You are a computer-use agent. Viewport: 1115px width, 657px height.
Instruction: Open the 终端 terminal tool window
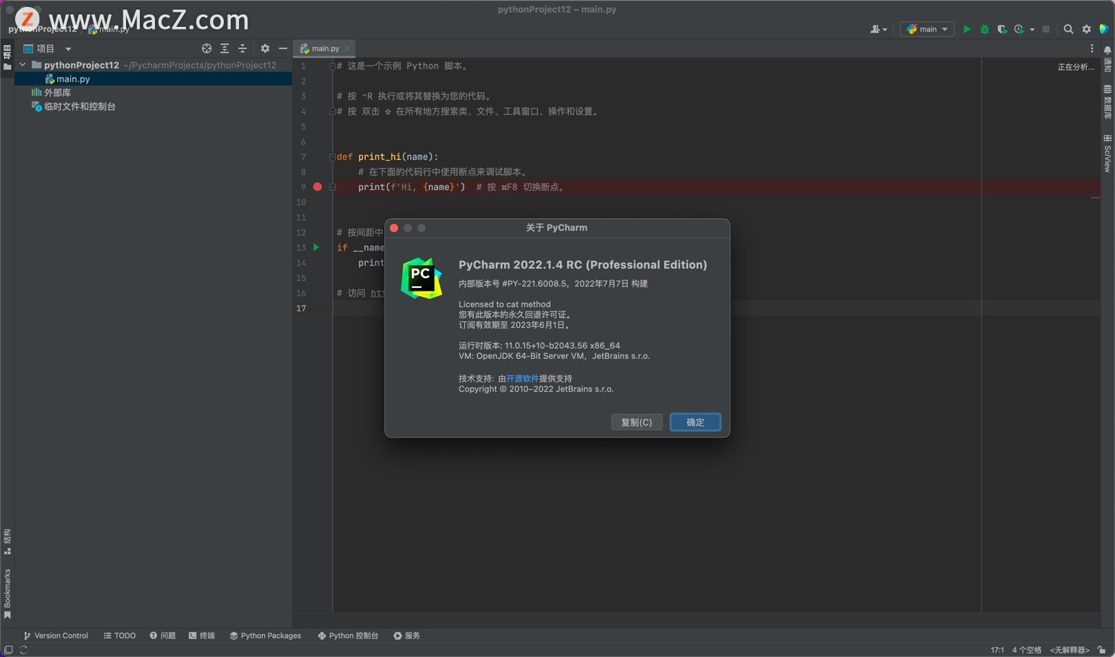tap(202, 636)
